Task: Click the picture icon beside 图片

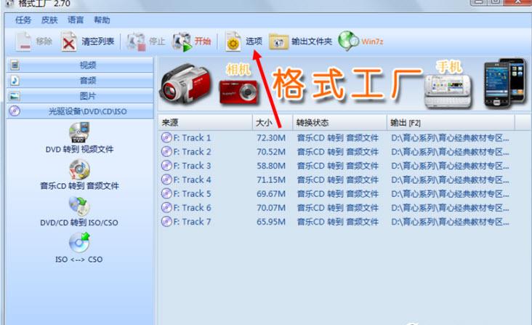Action: pyautogui.click(x=15, y=96)
